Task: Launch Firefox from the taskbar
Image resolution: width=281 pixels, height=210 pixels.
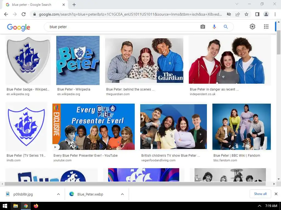Action: 36,206
